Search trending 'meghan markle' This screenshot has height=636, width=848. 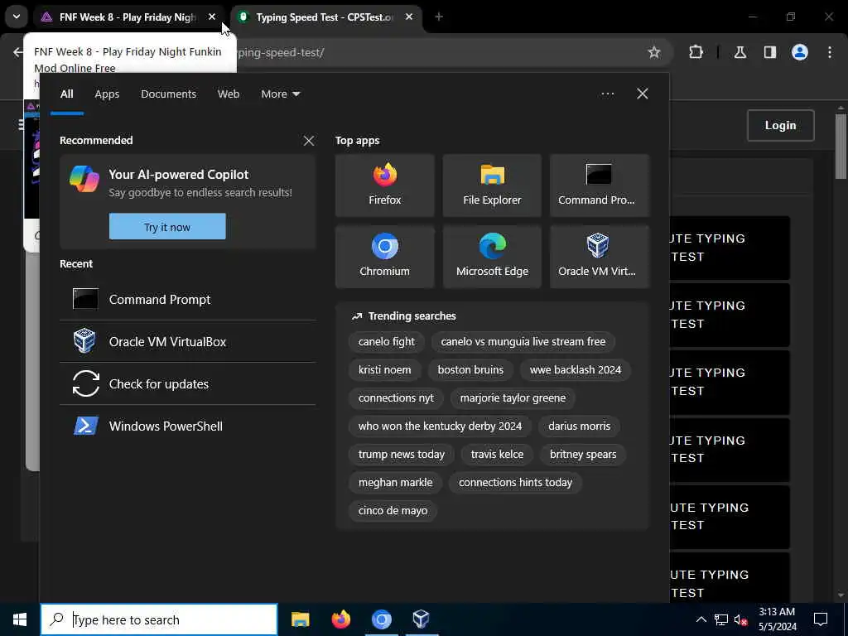[395, 482]
